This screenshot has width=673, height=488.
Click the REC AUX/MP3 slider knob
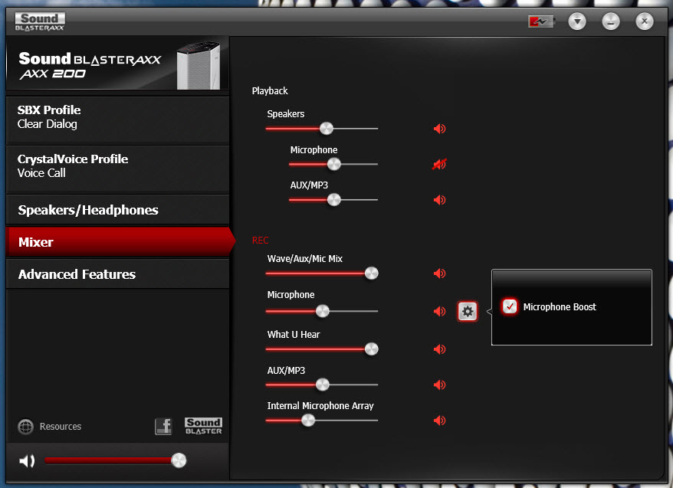(x=323, y=385)
